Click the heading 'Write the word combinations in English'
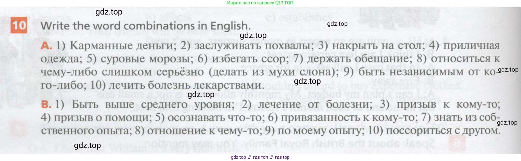This screenshot has height=161, width=521. (145, 26)
